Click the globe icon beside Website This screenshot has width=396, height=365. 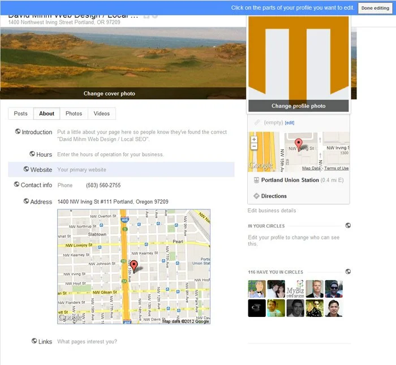(26, 169)
